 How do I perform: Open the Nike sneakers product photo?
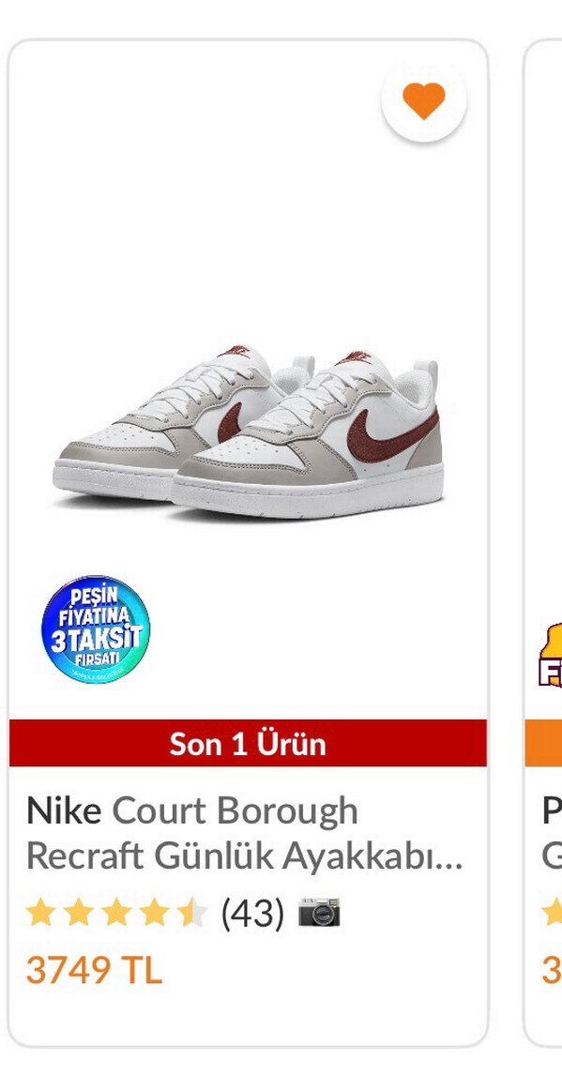pyautogui.click(x=248, y=432)
